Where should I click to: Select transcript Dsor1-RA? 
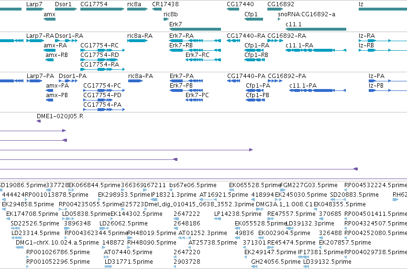coord(66,41)
